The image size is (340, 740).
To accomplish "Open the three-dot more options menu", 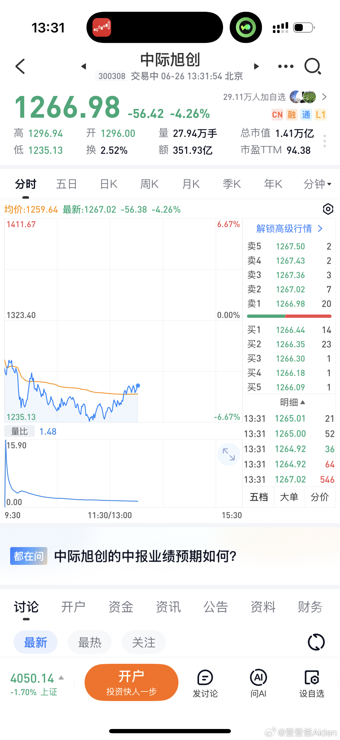I will tap(286, 66).
